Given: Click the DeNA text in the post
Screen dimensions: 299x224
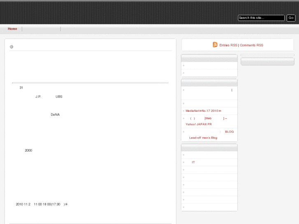Looking at the screenshot, I should pyautogui.click(x=55, y=115).
